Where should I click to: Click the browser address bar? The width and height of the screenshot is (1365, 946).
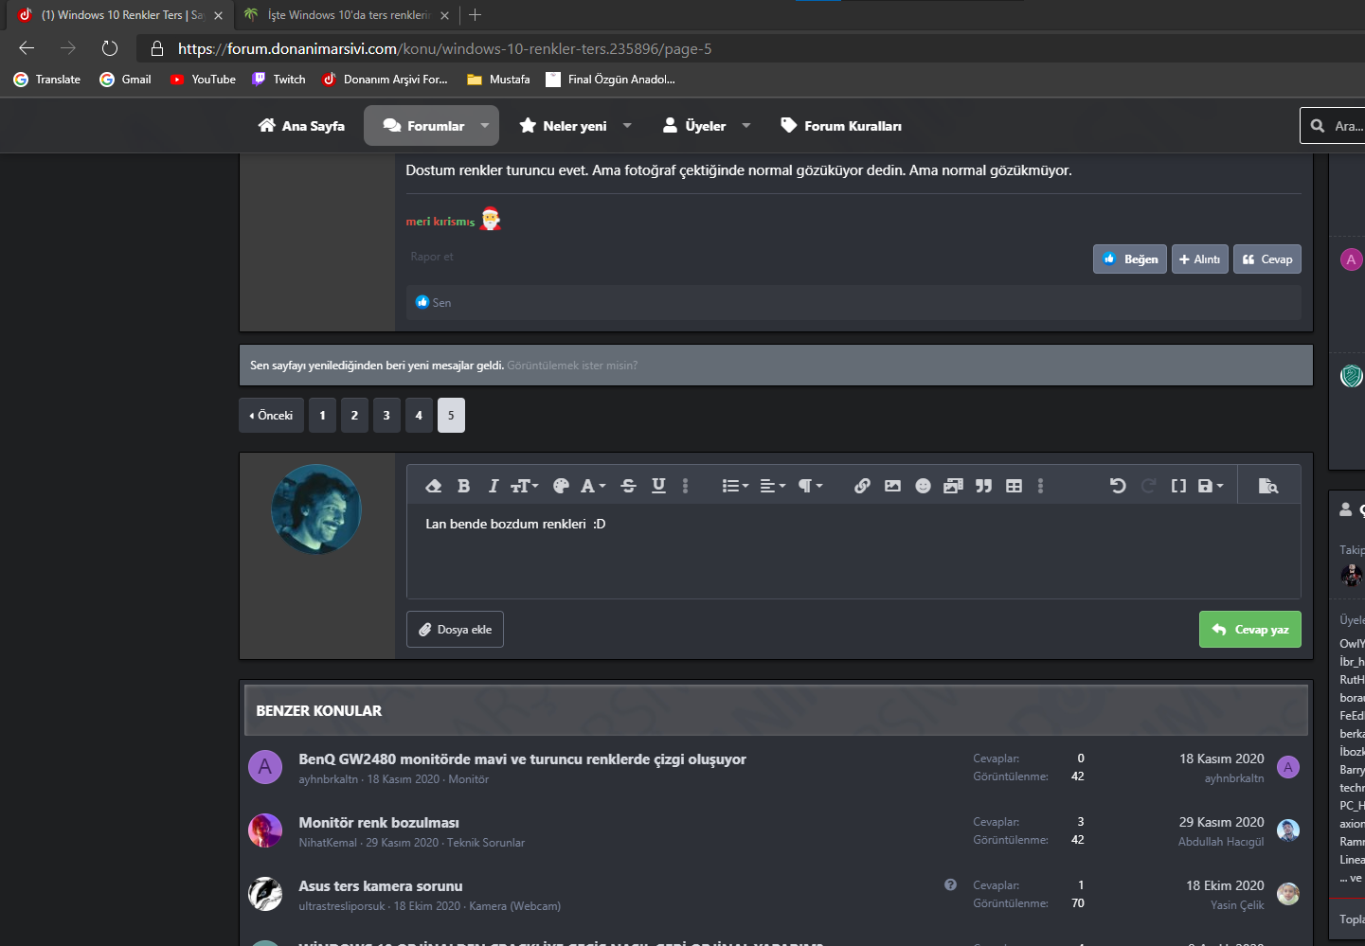click(748, 48)
